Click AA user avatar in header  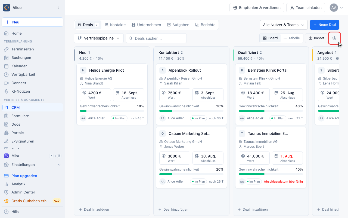click(x=334, y=8)
